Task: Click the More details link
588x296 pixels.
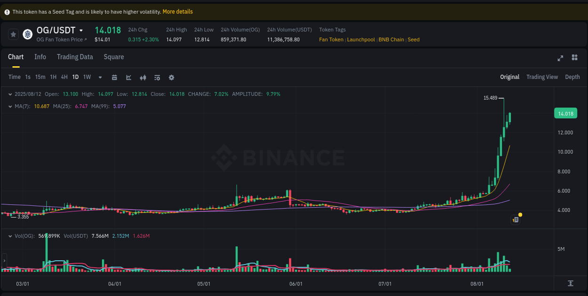Action: coord(177,11)
